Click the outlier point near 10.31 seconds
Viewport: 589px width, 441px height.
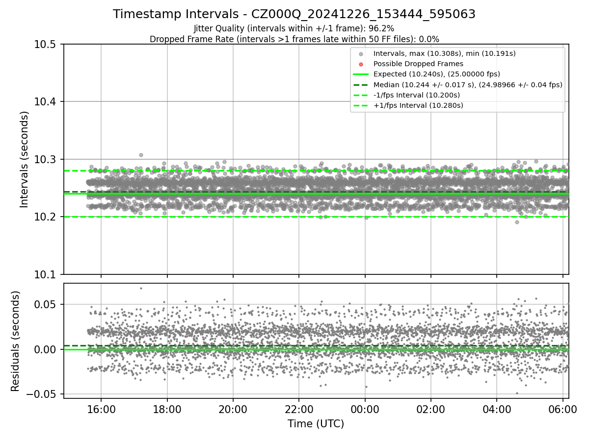click(141, 155)
